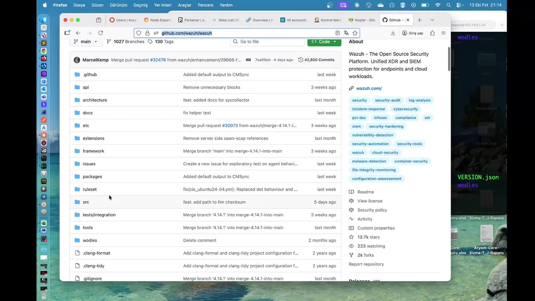
Task: Open the 42,800 Commits history link
Action: [316, 60]
